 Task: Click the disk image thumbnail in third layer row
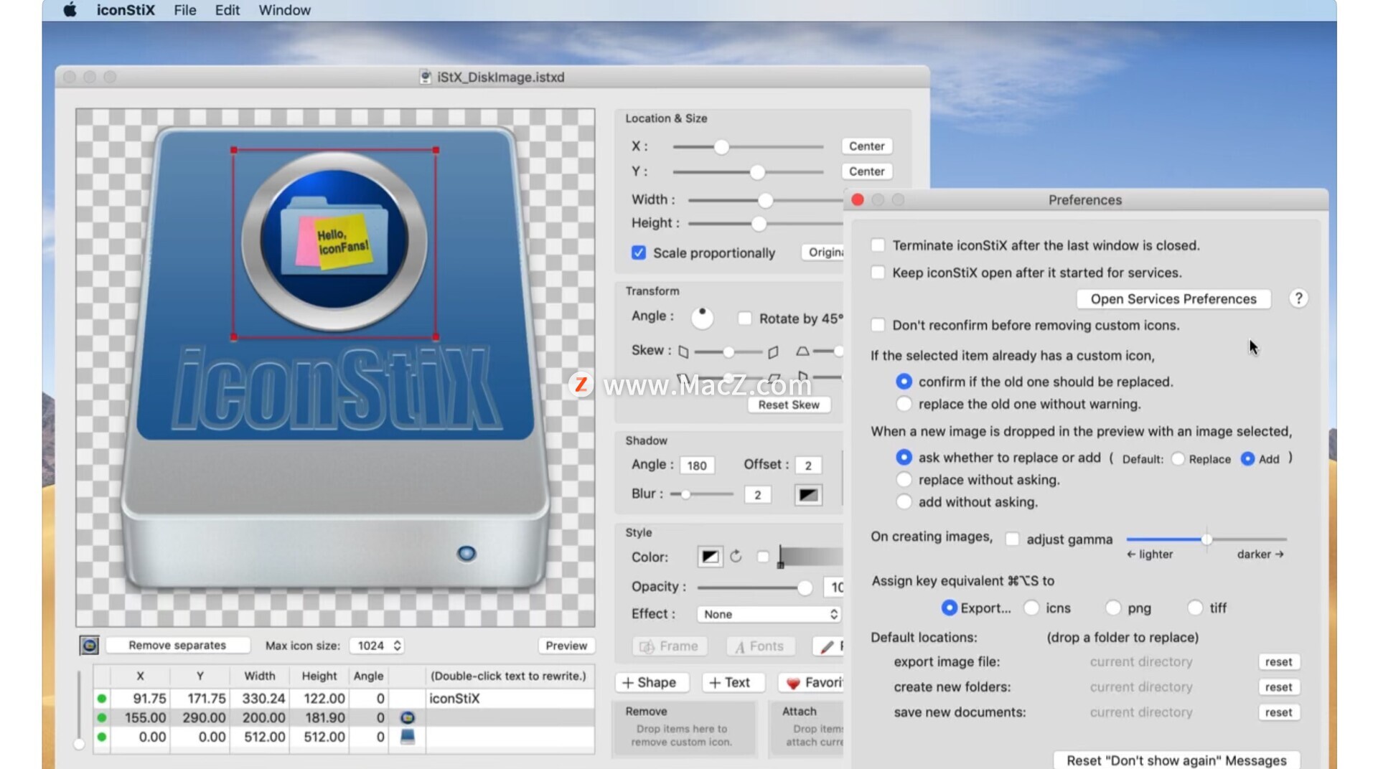point(407,737)
